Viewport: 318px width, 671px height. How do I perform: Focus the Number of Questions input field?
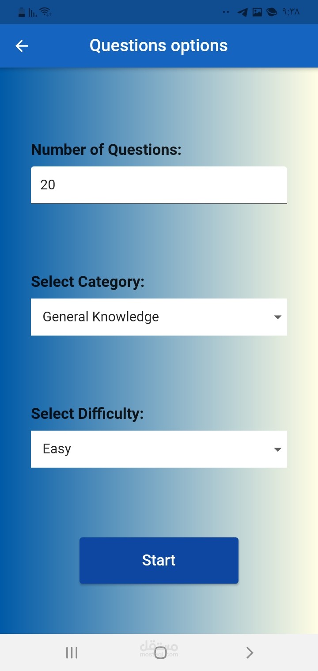(159, 185)
